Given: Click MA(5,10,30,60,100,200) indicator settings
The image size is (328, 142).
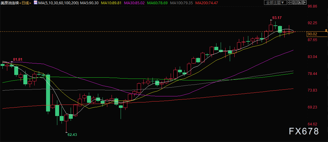Looking at the screenshot, I should pos(59,3).
